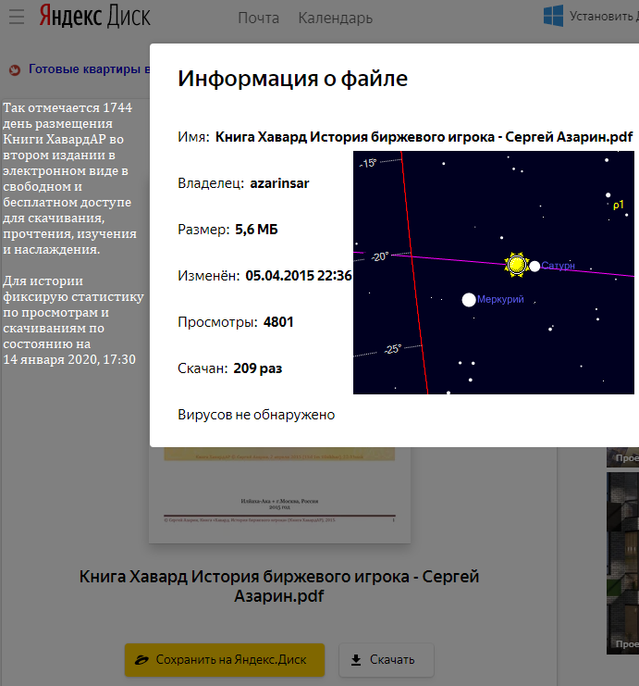Click the Windows logo icon
The image size is (639, 686).
(554, 16)
